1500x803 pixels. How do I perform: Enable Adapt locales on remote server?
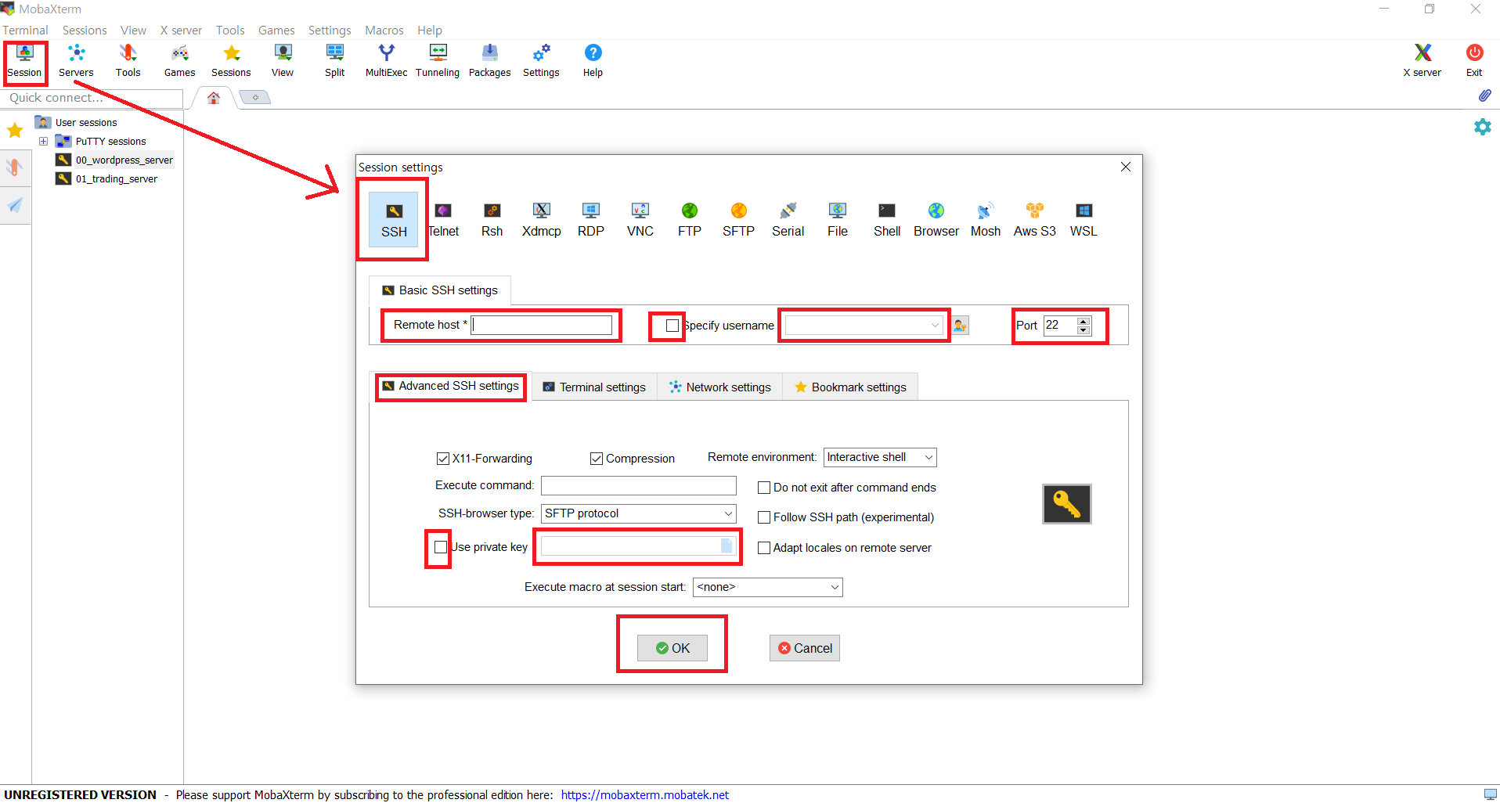pyautogui.click(x=764, y=548)
